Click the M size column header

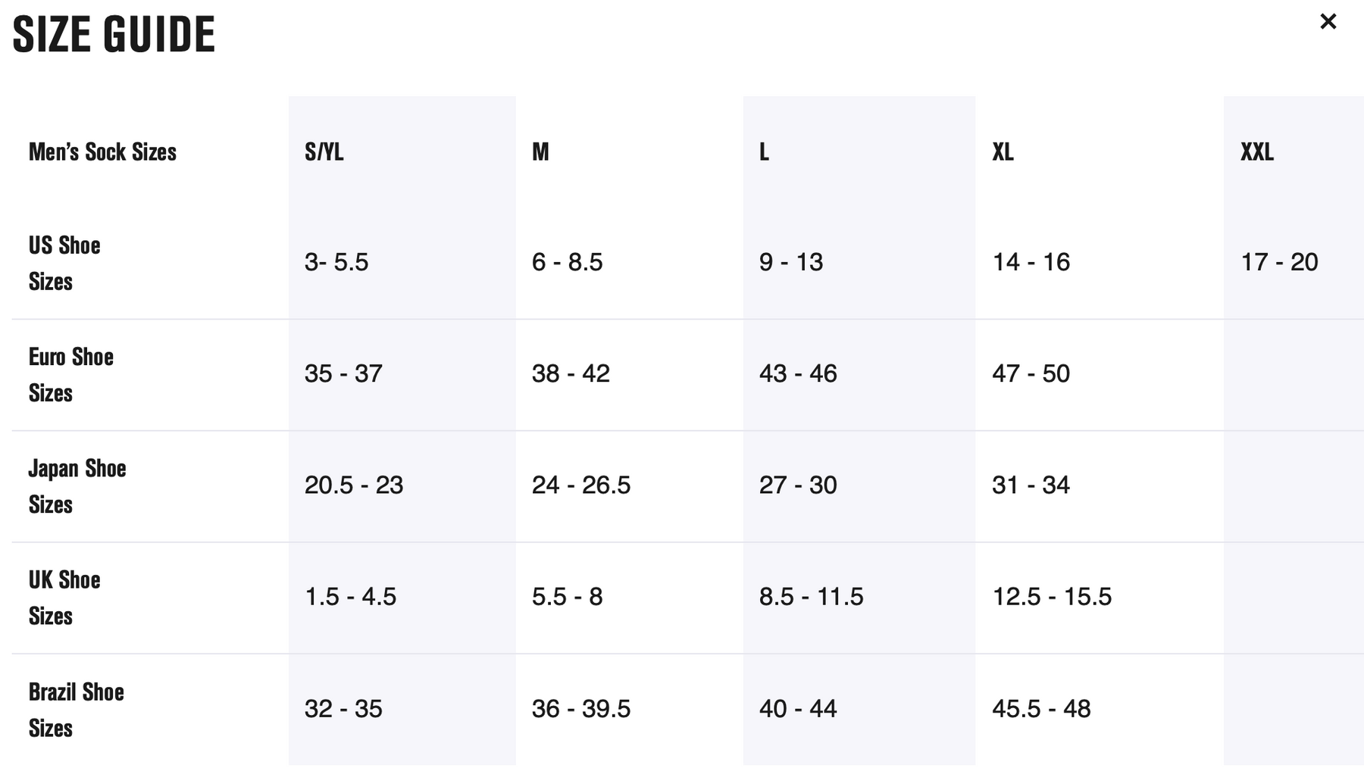540,151
